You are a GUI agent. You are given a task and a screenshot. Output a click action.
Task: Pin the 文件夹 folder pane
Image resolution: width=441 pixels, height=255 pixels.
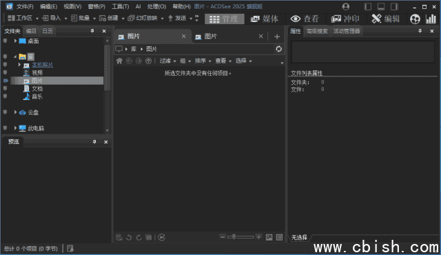pos(92,31)
